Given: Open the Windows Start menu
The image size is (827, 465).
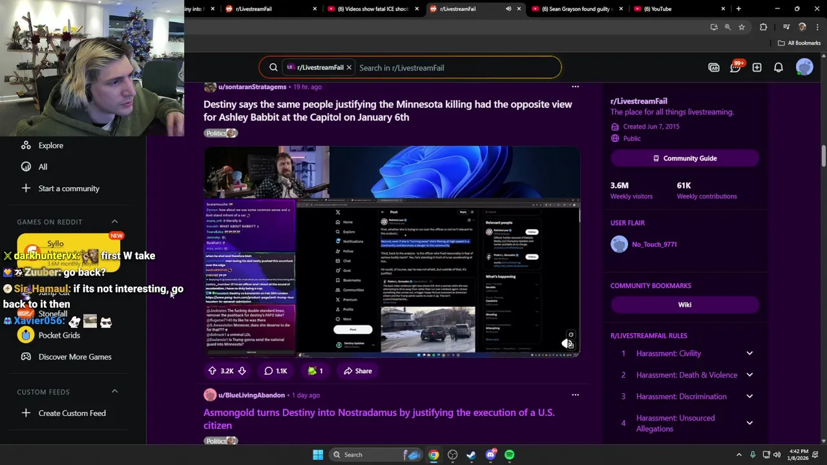Looking at the screenshot, I should pyautogui.click(x=318, y=455).
